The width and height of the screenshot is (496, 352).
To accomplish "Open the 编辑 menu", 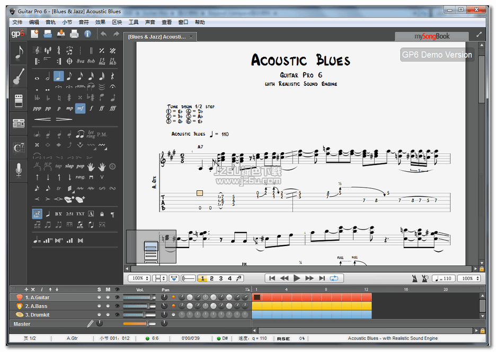I will coord(34,22).
